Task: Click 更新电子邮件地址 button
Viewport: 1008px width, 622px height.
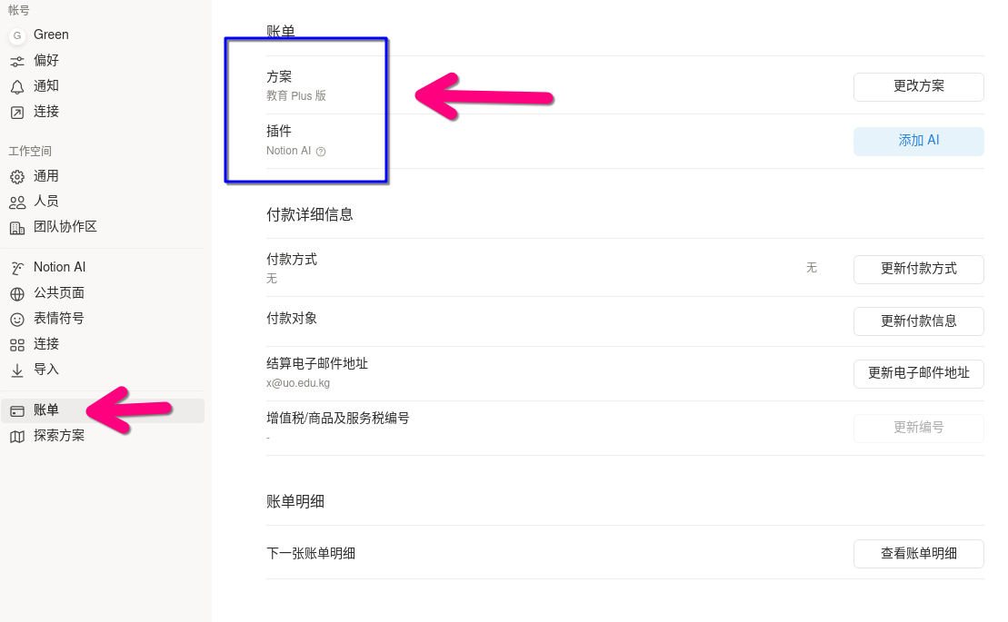Action: coord(918,373)
